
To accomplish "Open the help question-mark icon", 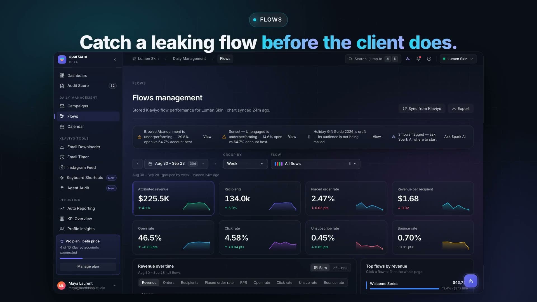I will [429, 59].
